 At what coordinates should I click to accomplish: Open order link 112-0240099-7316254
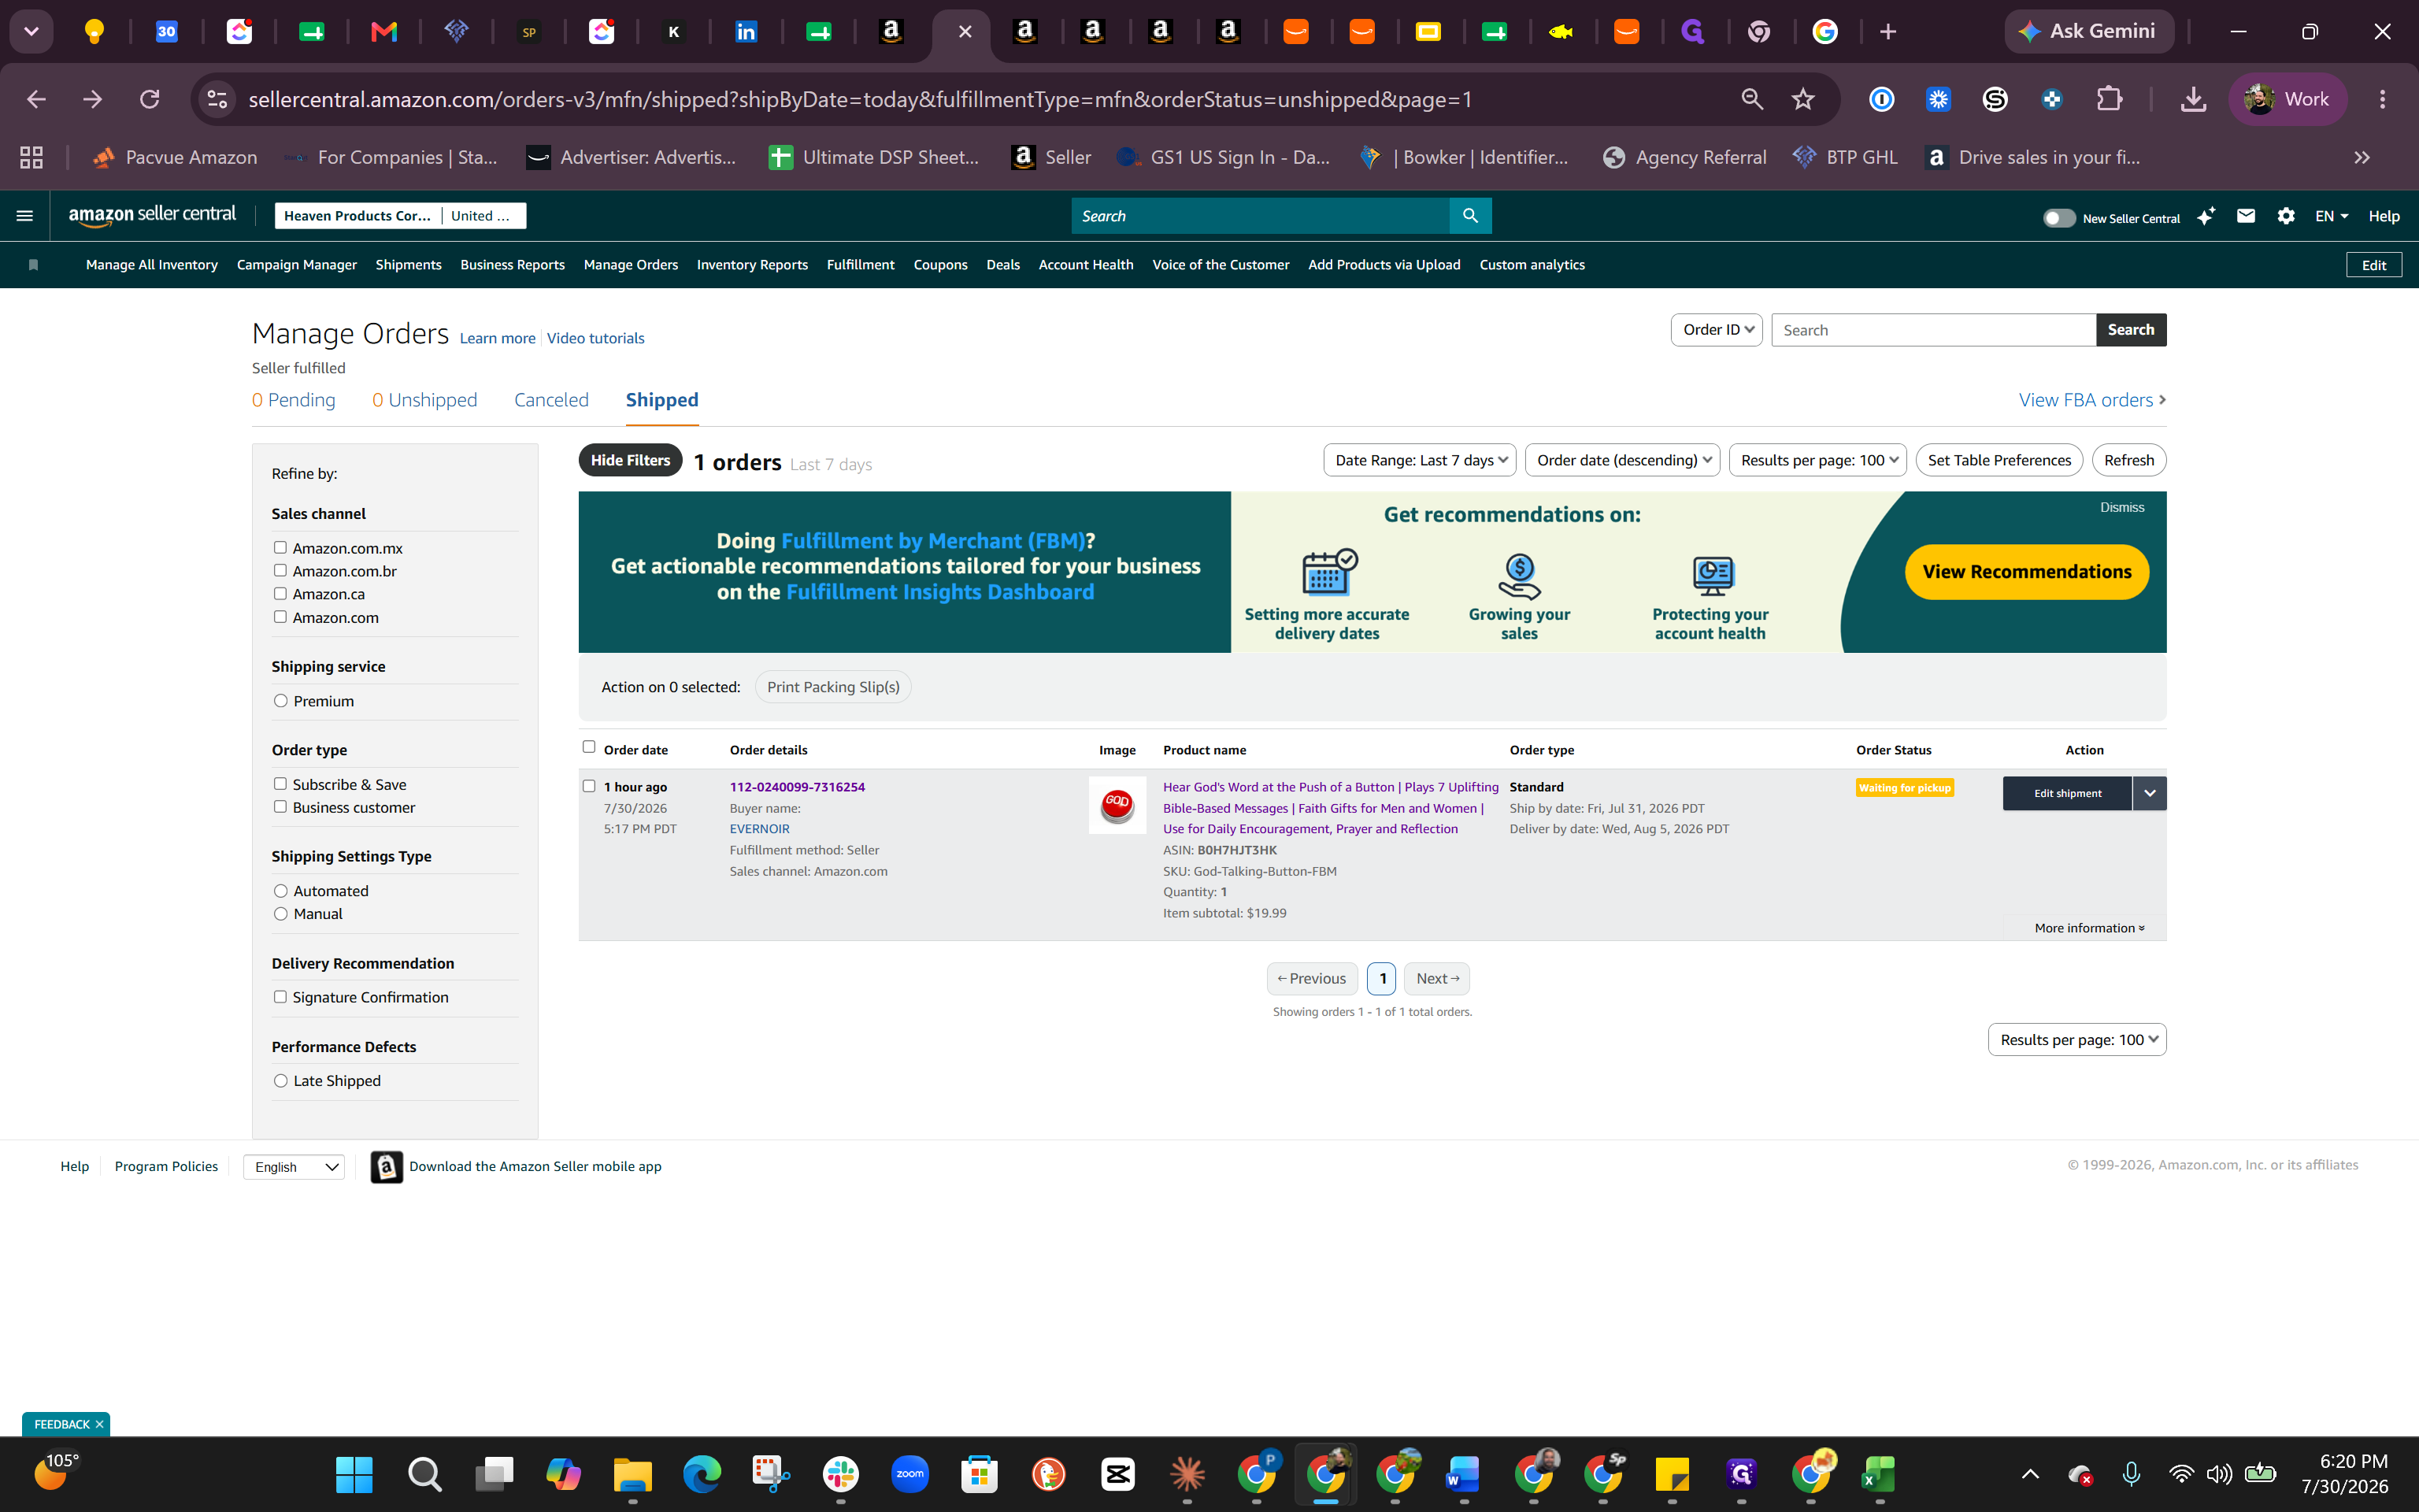(798, 787)
